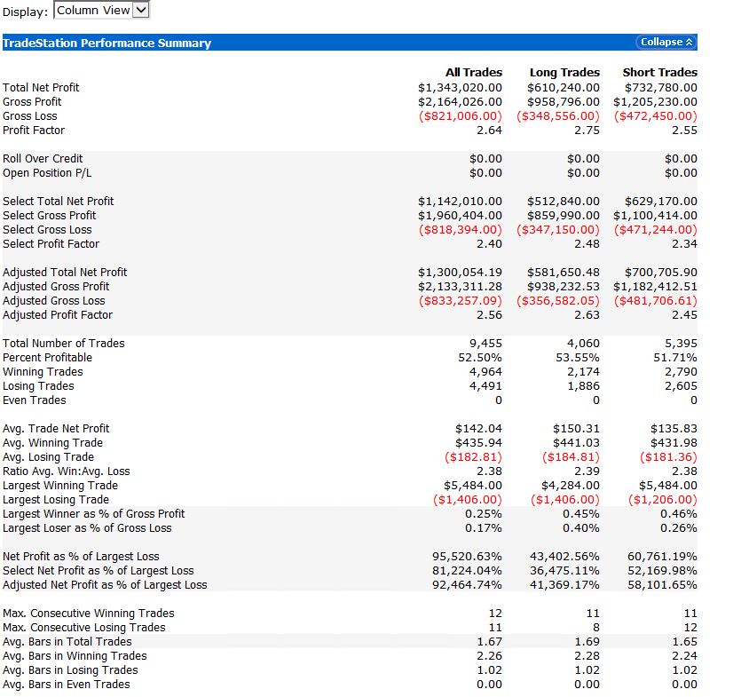
Task: Click the Adjusted Gross Profit label
Action: click(57, 287)
